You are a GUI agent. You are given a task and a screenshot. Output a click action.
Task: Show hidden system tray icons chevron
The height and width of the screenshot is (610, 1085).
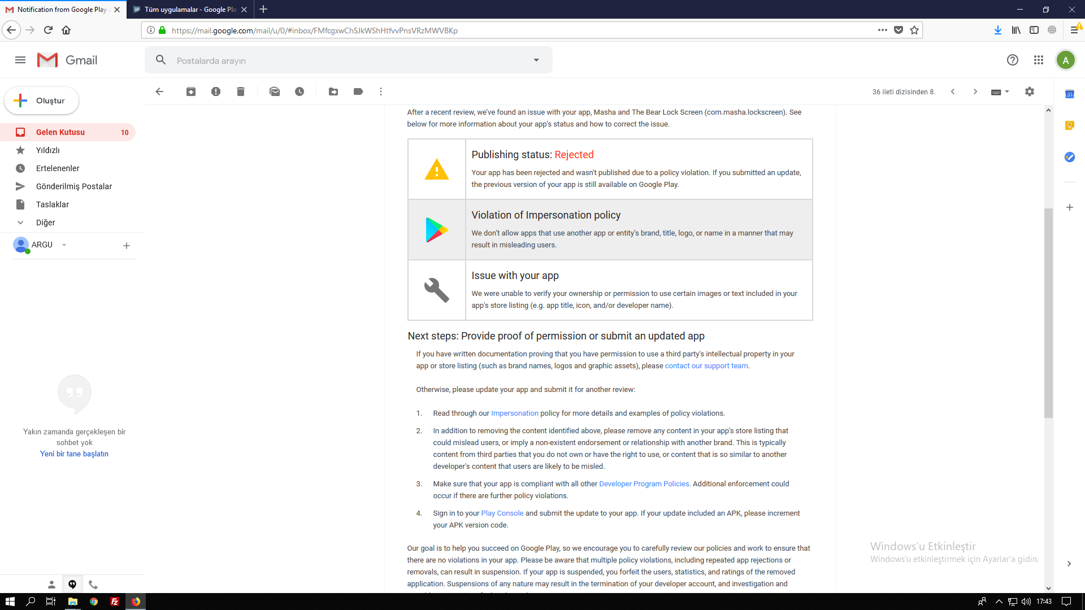coord(999,602)
